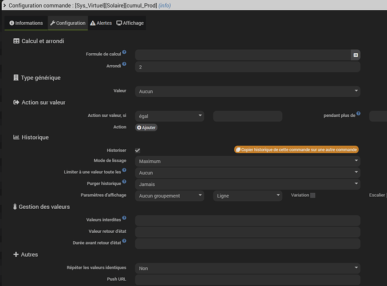Show help for pendant plus de
The image size is (387, 286).
point(358,113)
